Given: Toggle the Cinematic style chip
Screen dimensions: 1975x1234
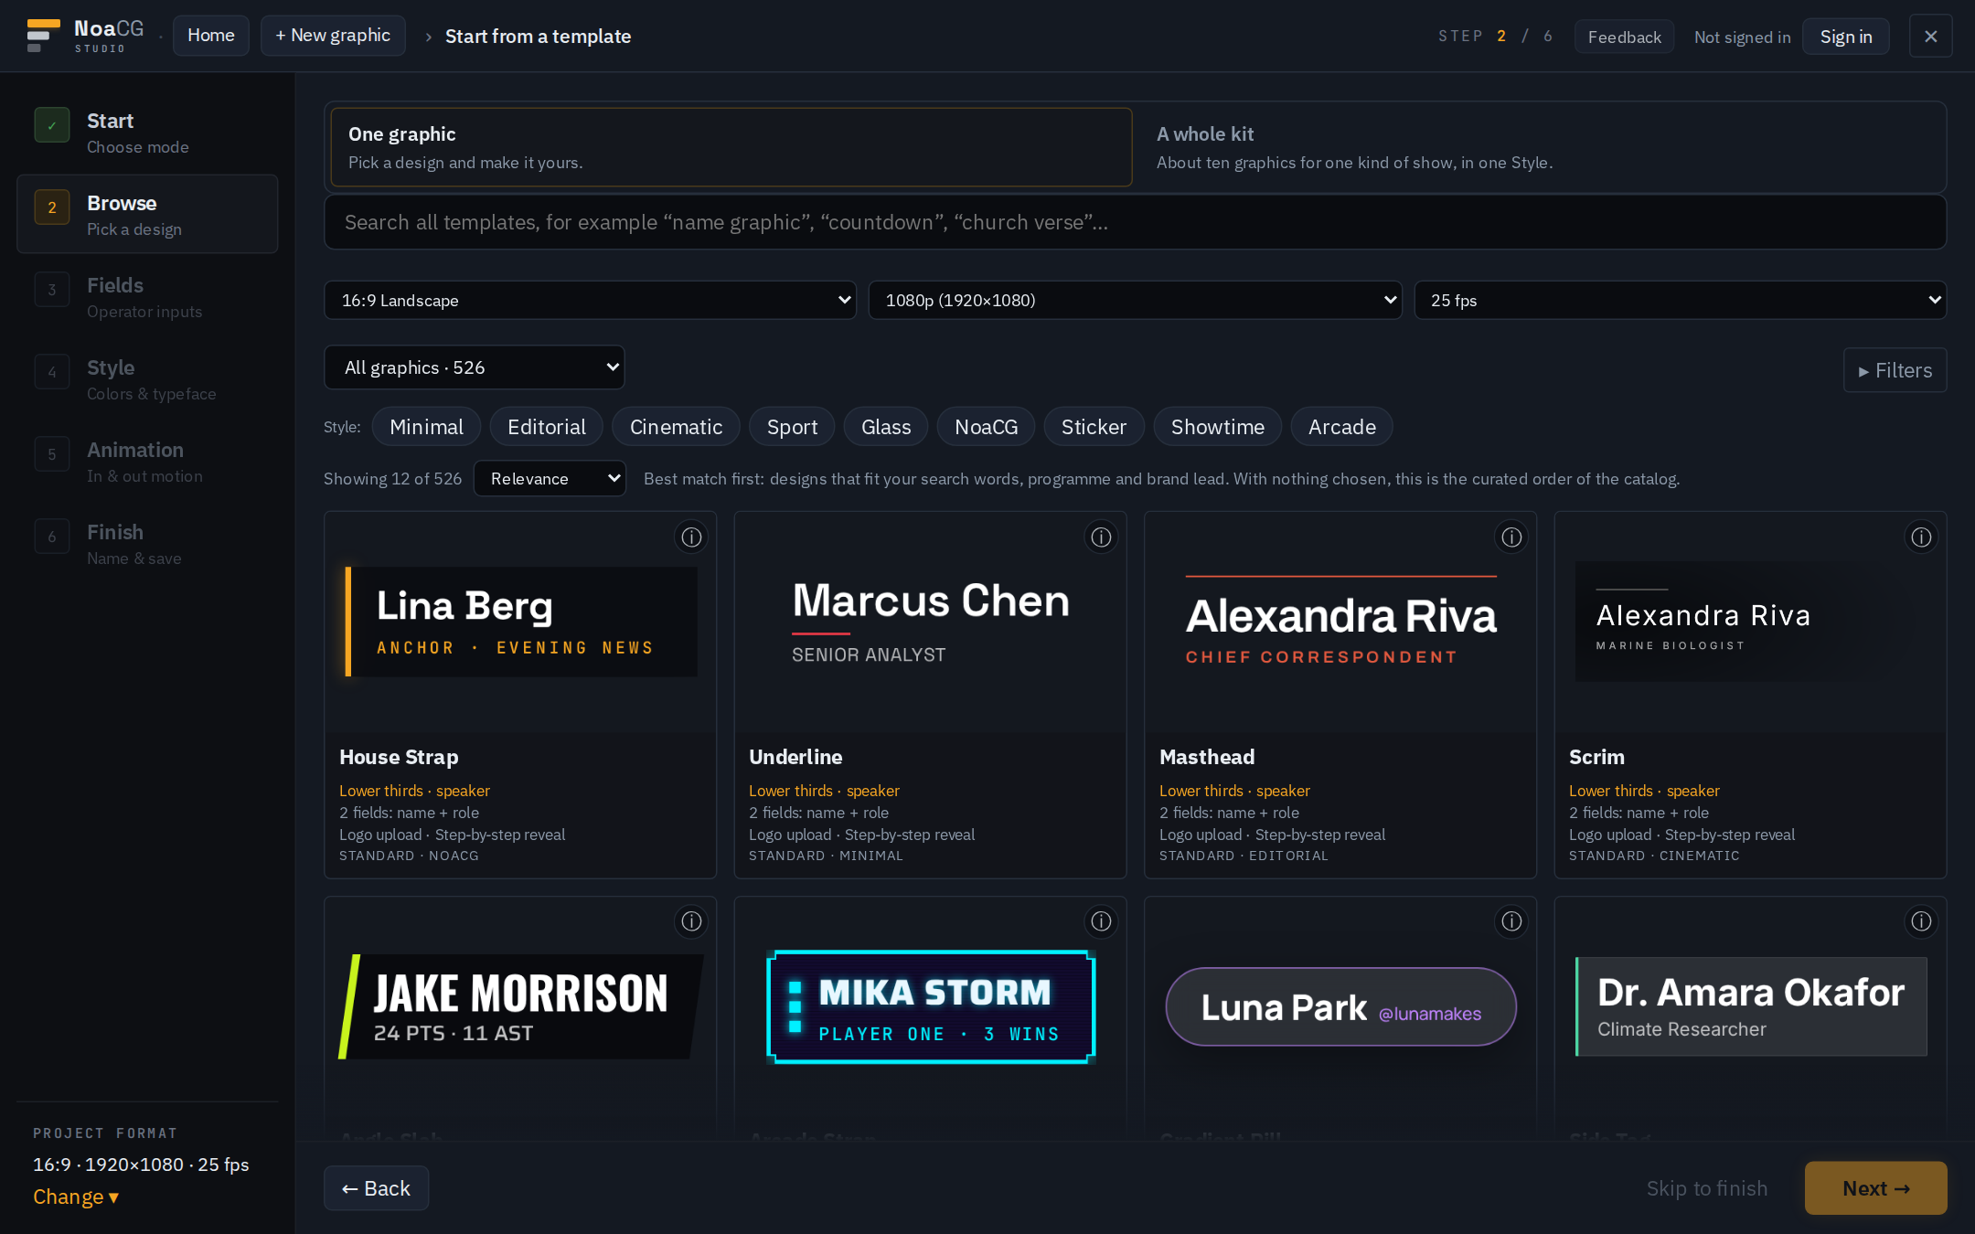Looking at the screenshot, I should 676,427.
